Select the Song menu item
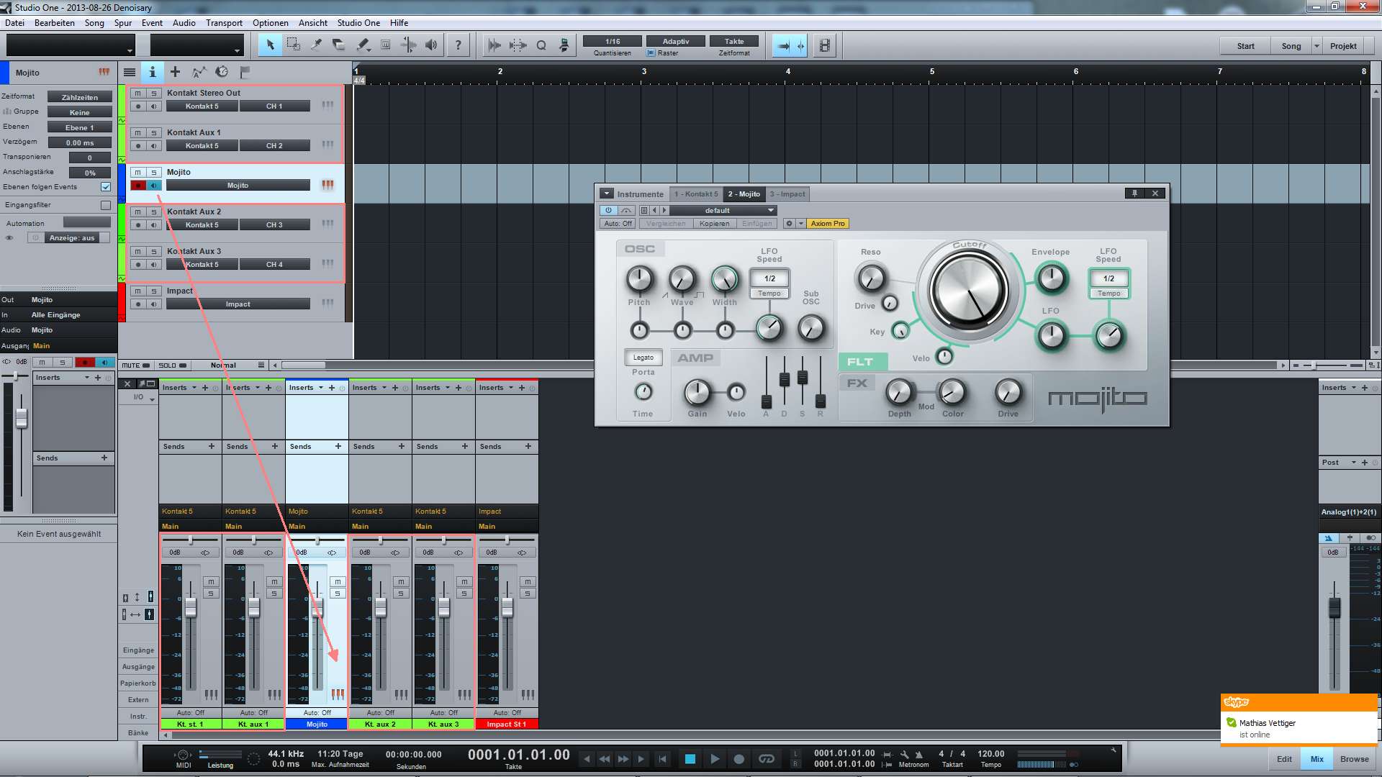 94,22
